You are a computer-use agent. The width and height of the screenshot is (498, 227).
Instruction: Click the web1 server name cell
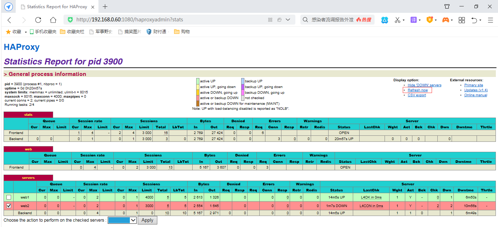(25, 197)
